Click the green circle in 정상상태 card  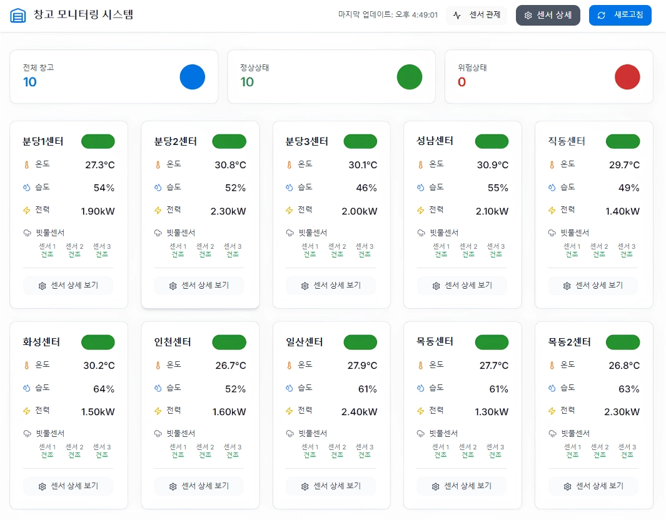click(410, 77)
